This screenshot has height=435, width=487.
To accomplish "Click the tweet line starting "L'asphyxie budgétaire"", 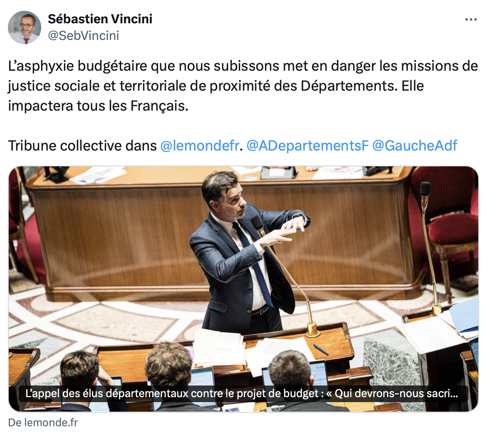I will [243, 66].
